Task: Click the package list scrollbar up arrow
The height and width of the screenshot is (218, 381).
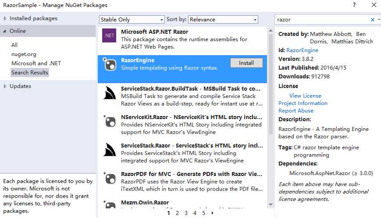Action: coord(271,31)
